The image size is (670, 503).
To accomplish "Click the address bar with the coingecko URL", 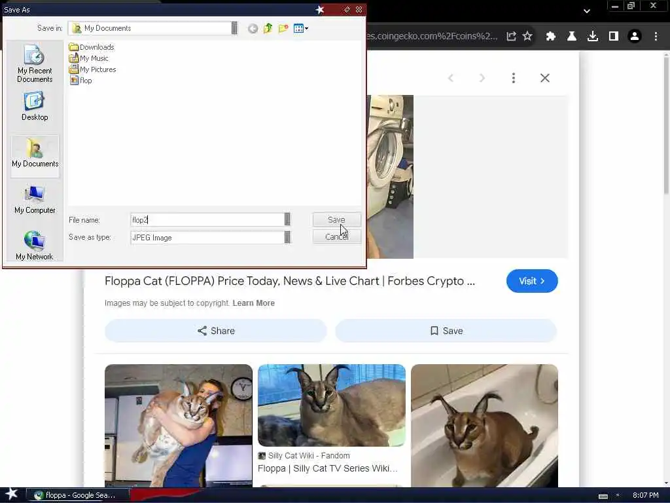I will [432, 37].
